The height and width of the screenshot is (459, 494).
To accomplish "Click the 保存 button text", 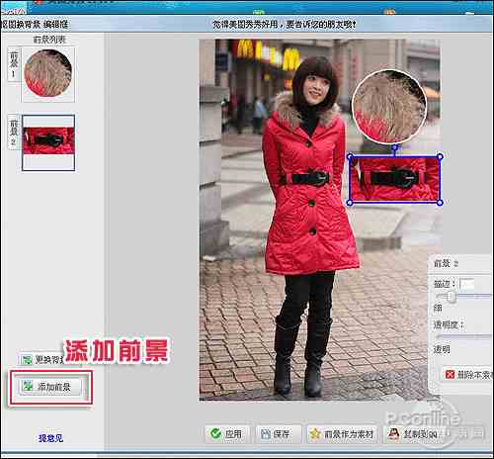I will coord(281,434).
